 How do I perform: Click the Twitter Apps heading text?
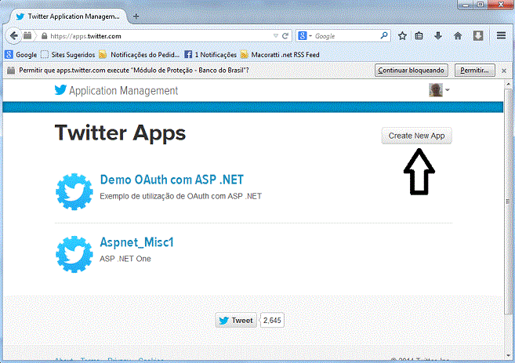[x=120, y=133]
